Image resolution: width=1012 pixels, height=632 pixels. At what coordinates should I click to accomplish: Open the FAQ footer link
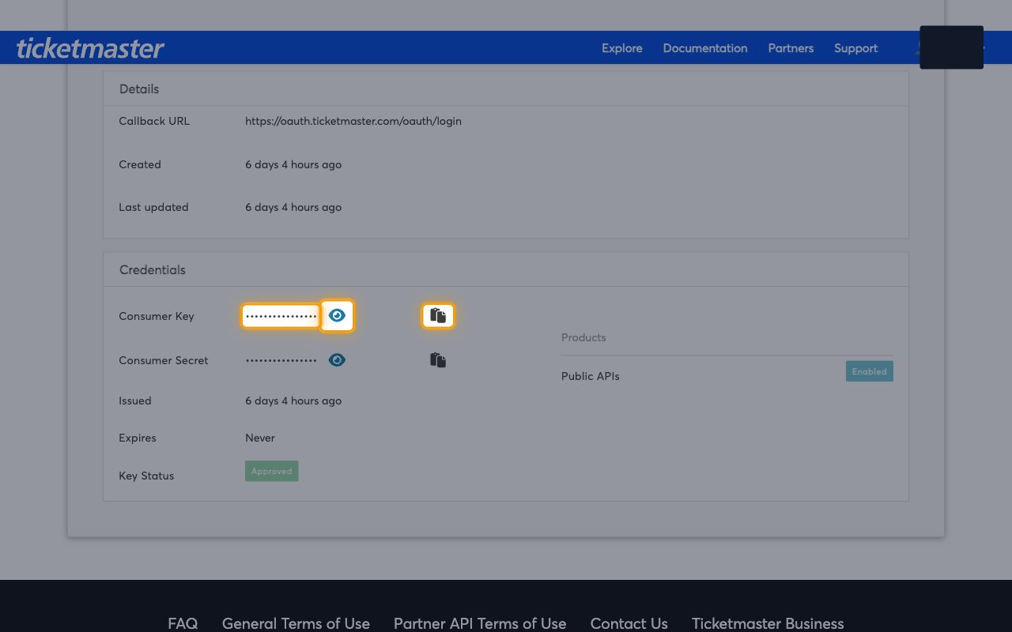183,623
